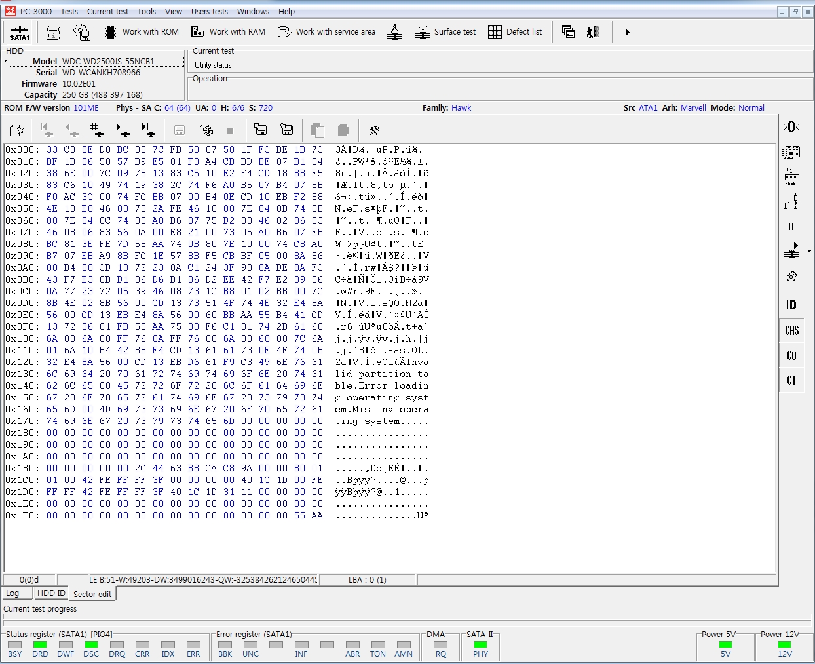Click the C1 button in right sidebar

click(791, 380)
